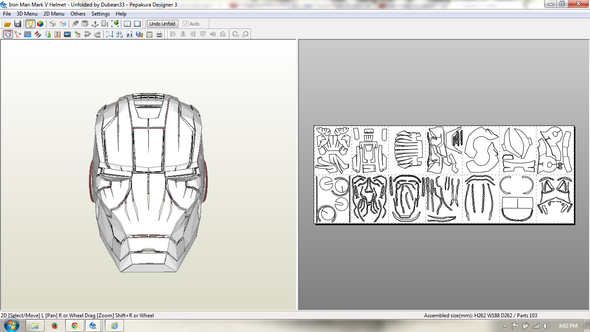Click the Insert Image picture icon
Image resolution: width=590 pixels, height=332 pixels.
[67, 34]
